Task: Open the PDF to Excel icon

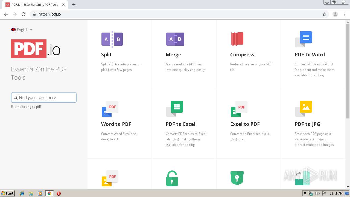Action: [x=174, y=109]
